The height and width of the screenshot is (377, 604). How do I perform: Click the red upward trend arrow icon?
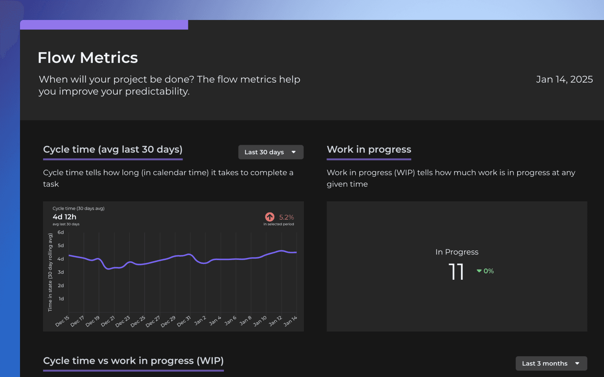click(x=269, y=217)
